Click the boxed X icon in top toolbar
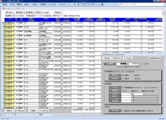The height and width of the screenshot is (120, 166). [x=102, y=4]
